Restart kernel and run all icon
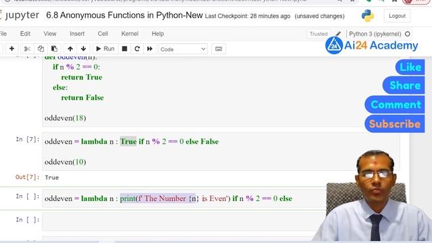The height and width of the screenshot is (243, 432). pyautogui.click(x=150, y=49)
